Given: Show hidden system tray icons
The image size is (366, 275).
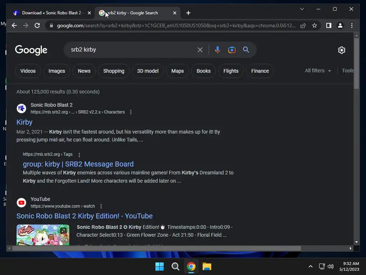Looking at the screenshot, I should tap(311, 266).
